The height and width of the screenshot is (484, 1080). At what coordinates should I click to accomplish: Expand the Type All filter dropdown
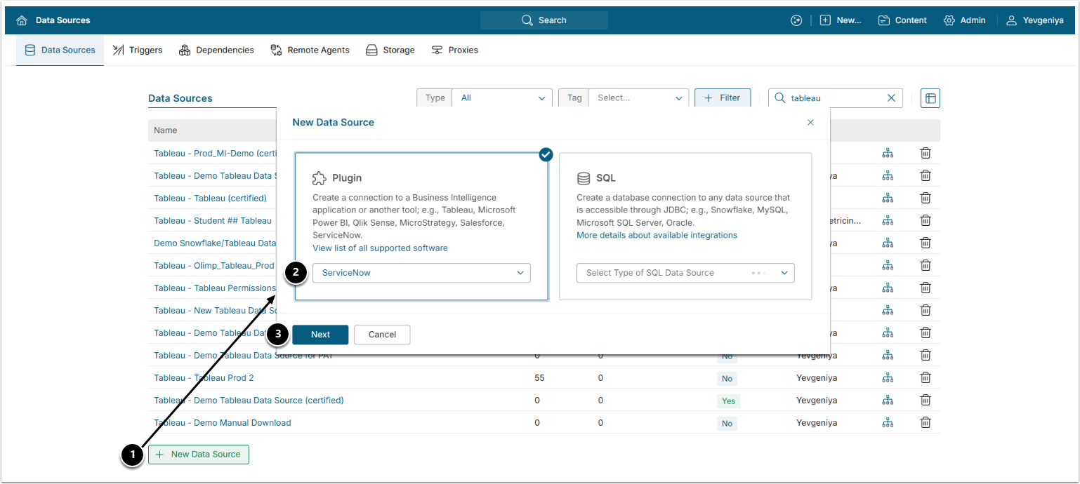coord(502,98)
